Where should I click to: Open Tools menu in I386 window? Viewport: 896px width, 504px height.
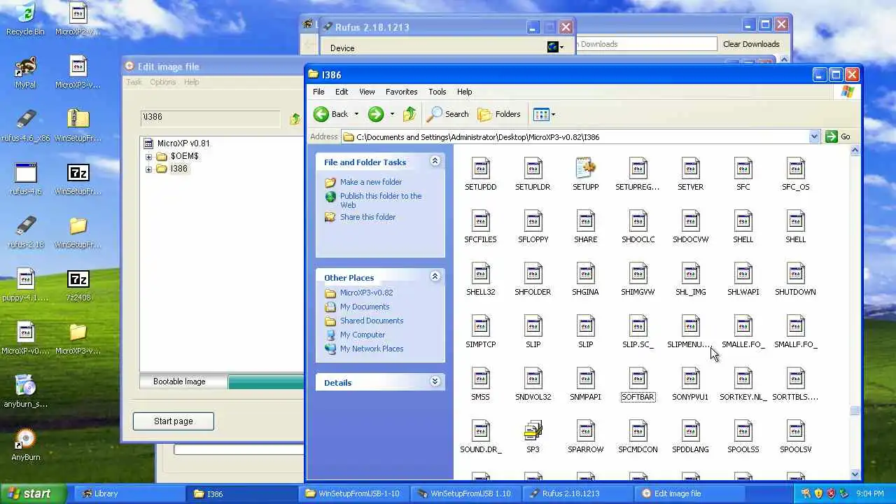[437, 92]
